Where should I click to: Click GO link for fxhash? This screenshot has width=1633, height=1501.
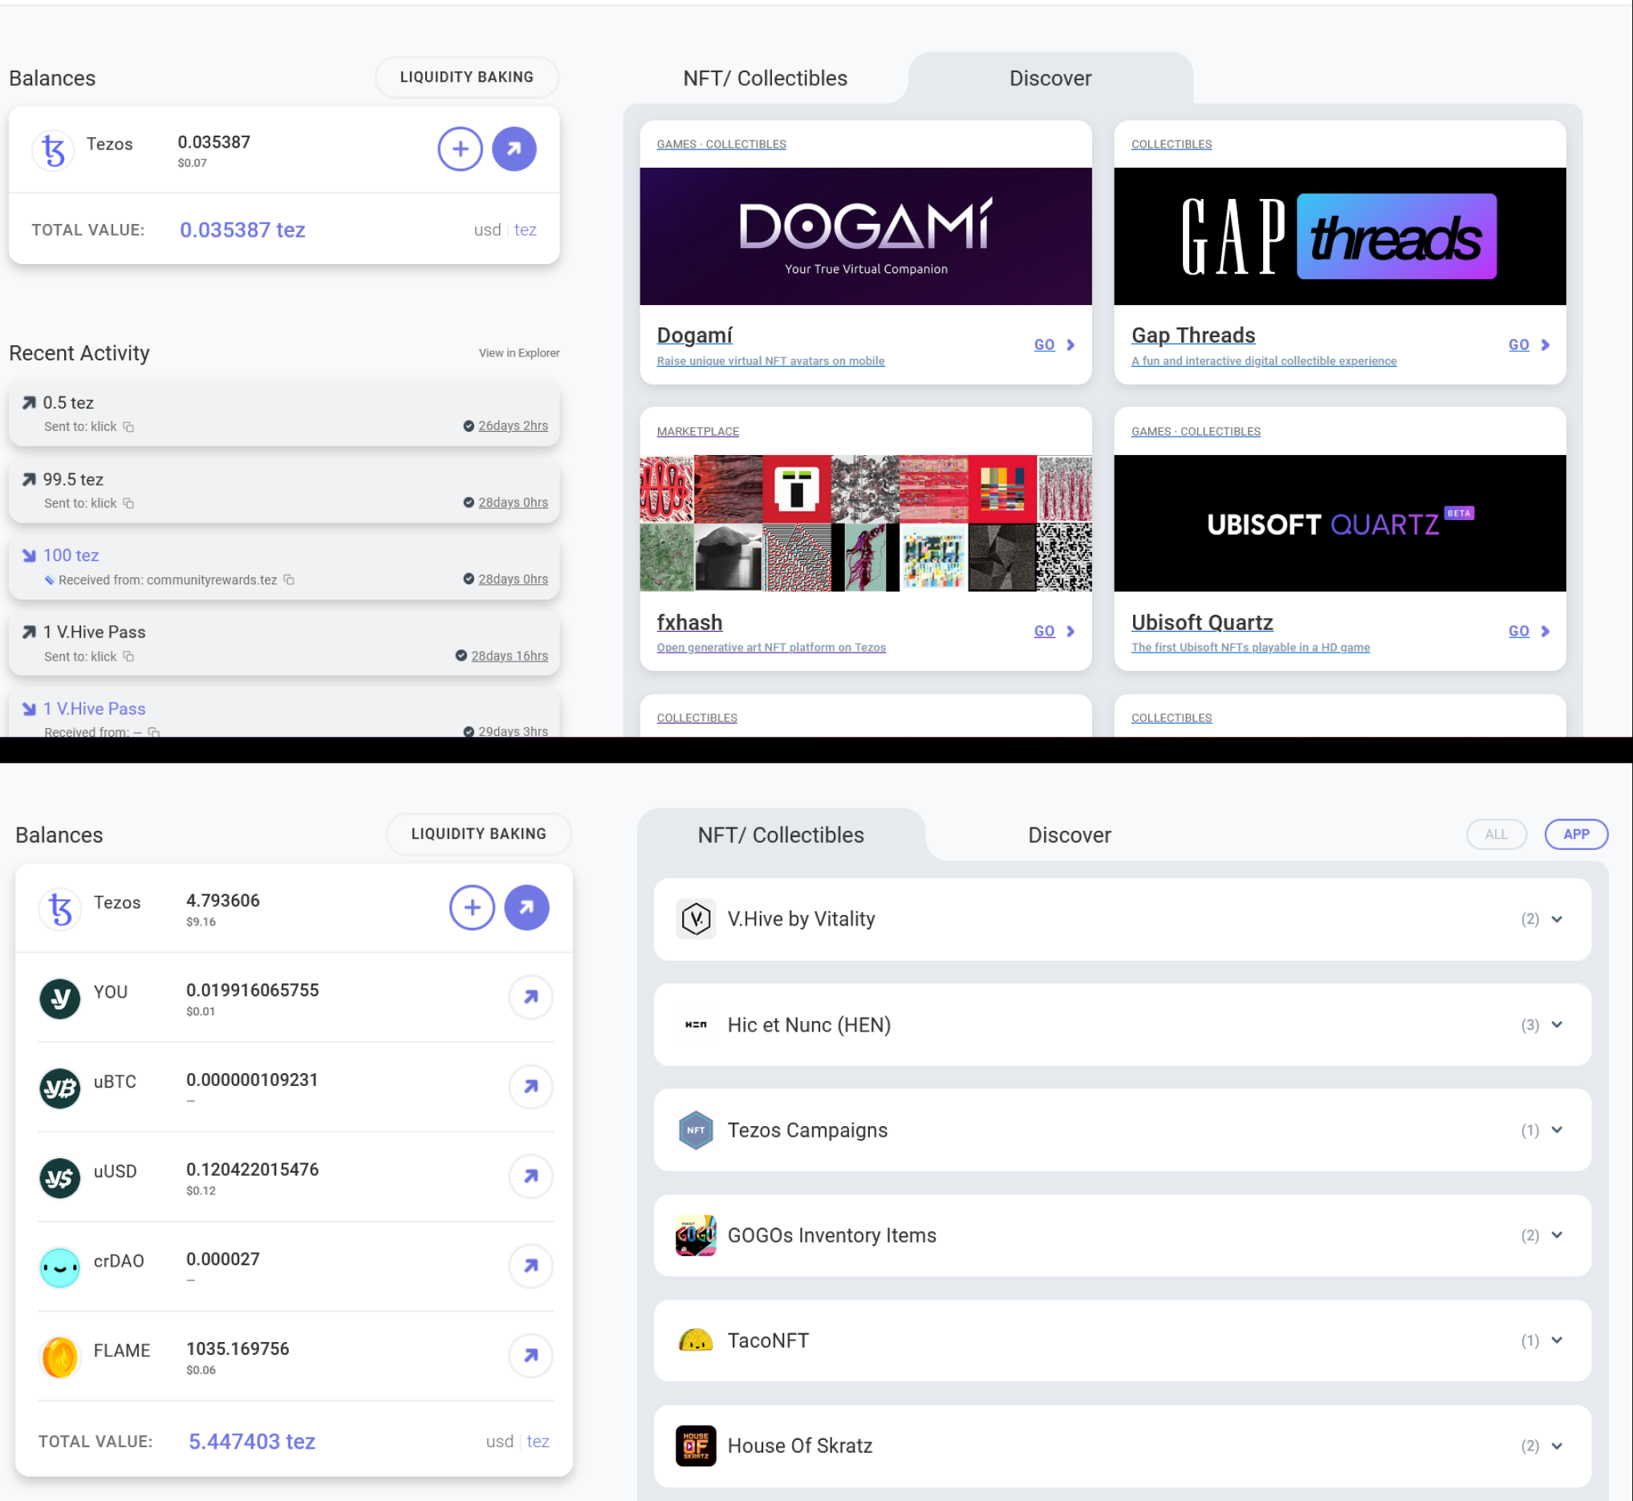tap(1054, 631)
